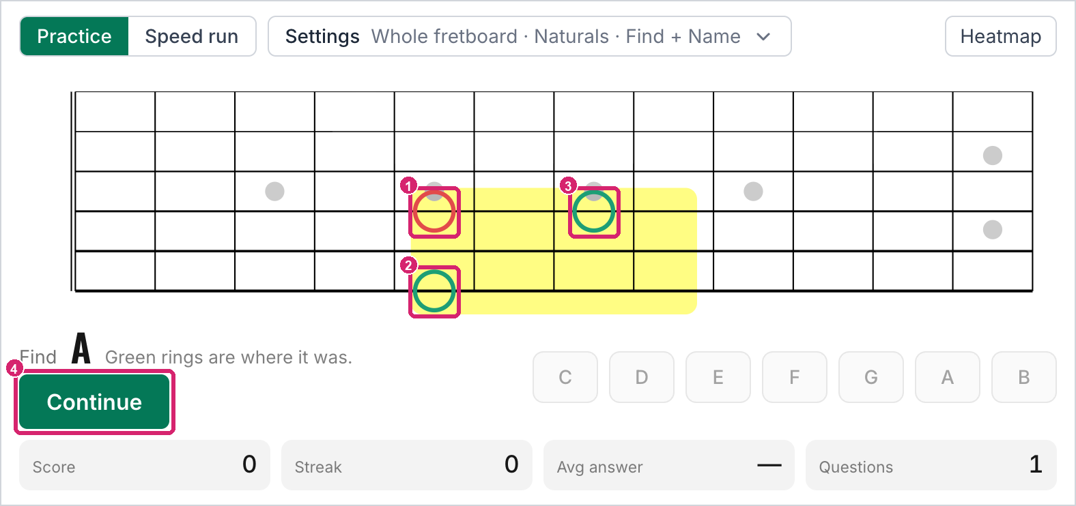The width and height of the screenshot is (1076, 506).
Task: Click the fret marker dot at fret three
Action: 274,192
